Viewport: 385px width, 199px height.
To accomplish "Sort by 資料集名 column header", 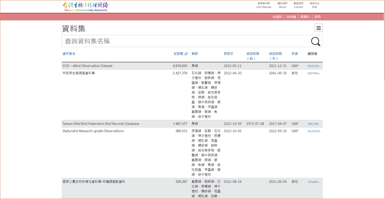I will click(x=69, y=54).
